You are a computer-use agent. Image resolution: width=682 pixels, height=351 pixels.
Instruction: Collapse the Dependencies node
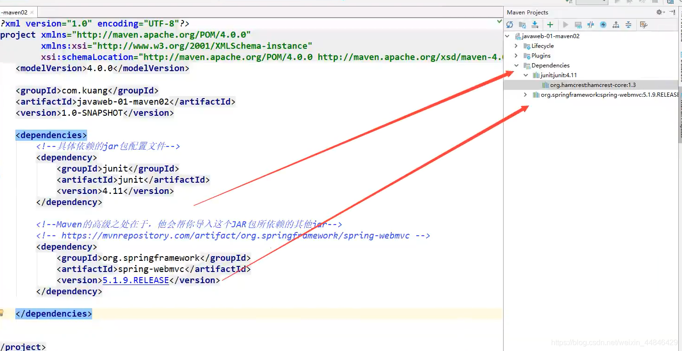tap(516, 65)
